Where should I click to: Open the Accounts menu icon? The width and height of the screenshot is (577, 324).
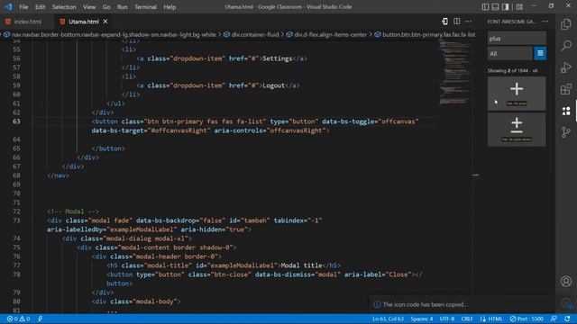point(566,282)
